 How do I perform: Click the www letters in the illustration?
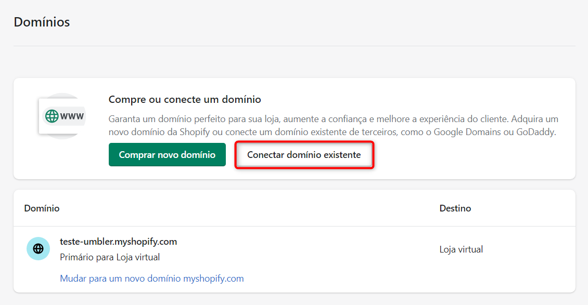tap(72, 116)
